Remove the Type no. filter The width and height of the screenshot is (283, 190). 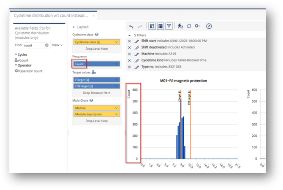(129, 67)
